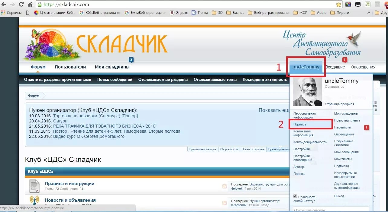Click the uncleTommy avatar photo
388x212 pixels.
pos(307,91)
